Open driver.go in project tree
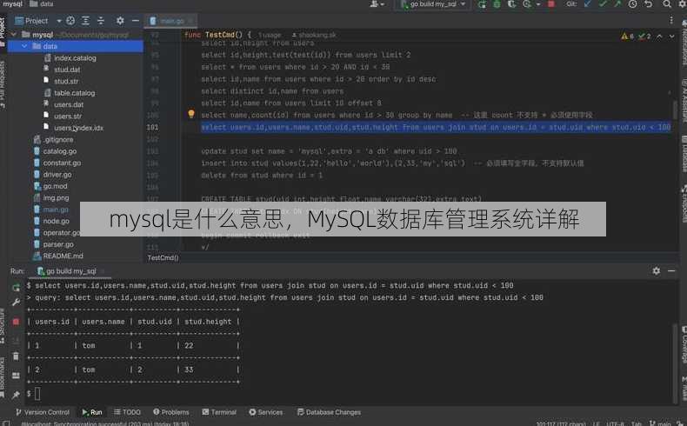The height and width of the screenshot is (426, 687). 57,174
